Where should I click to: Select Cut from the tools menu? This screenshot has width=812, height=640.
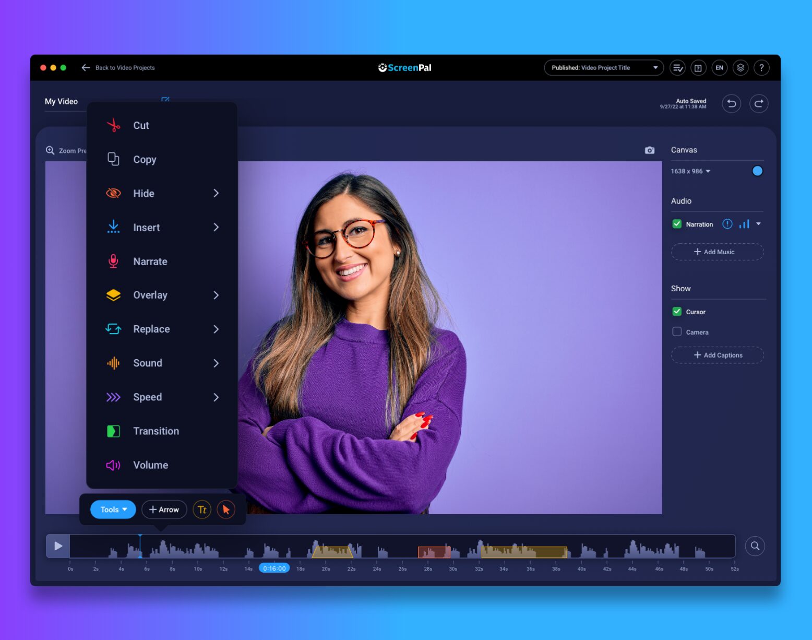point(141,125)
